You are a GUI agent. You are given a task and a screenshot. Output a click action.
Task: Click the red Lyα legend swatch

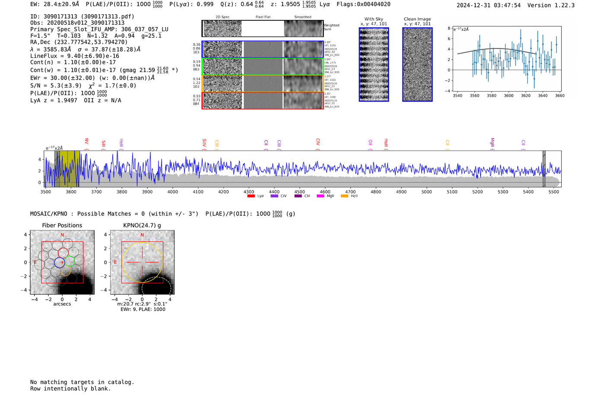pos(251,196)
